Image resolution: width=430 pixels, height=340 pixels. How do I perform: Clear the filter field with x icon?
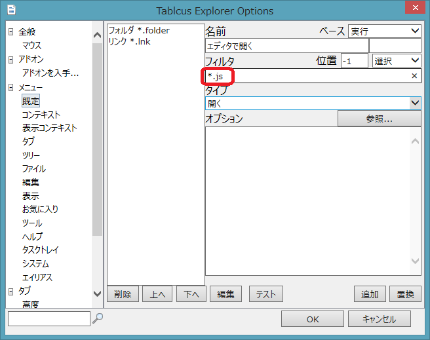[x=414, y=76]
